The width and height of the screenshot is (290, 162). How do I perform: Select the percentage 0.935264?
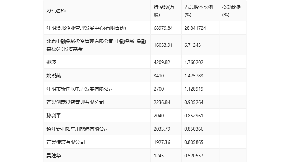(194, 102)
